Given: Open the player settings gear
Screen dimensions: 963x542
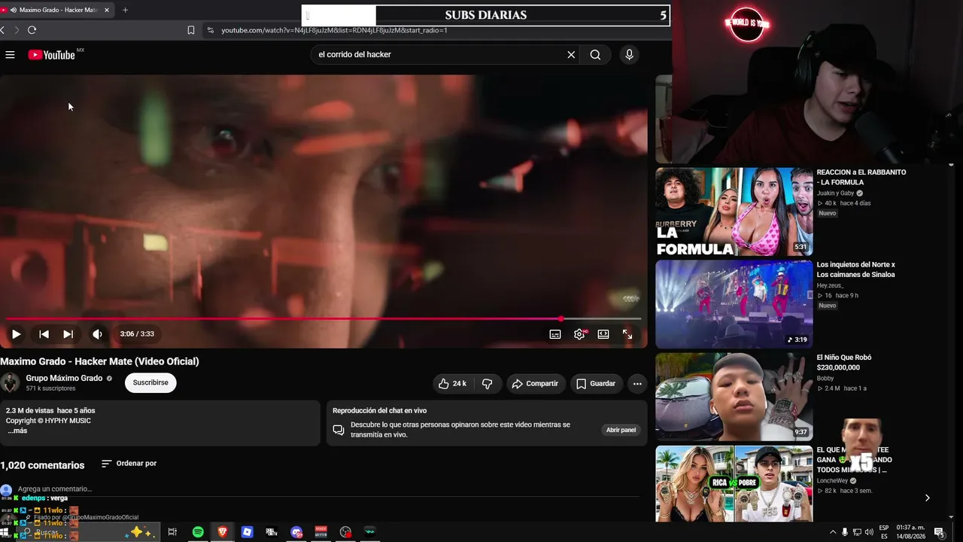Looking at the screenshot, I should (579, 334).
